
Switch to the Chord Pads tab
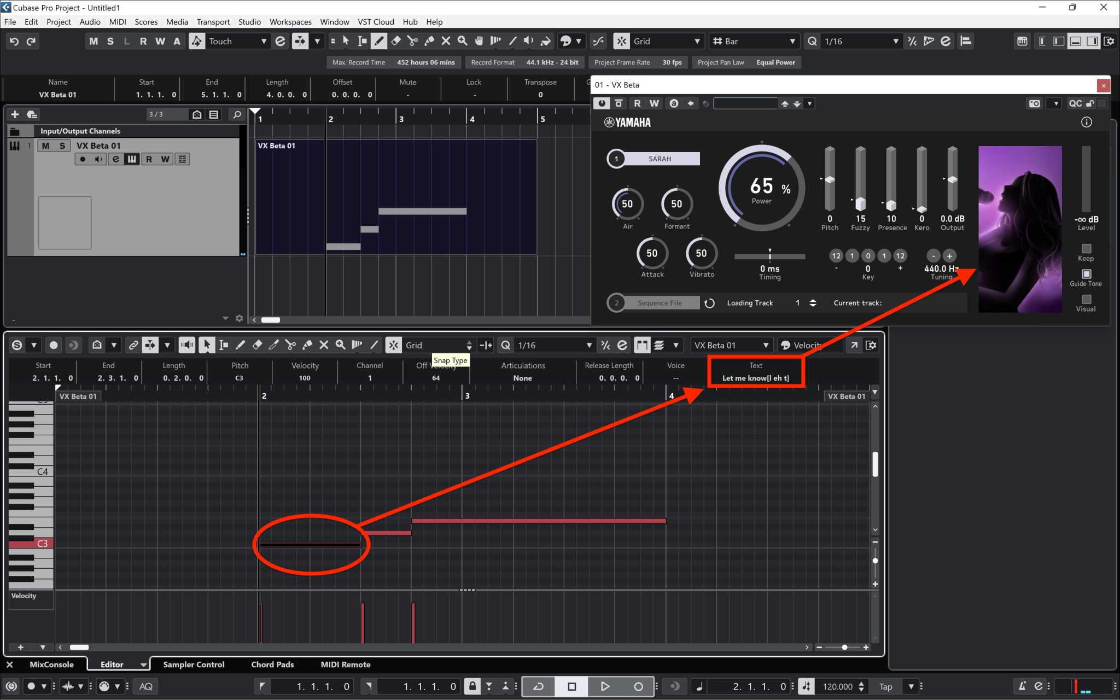click(x=272, y=664)
